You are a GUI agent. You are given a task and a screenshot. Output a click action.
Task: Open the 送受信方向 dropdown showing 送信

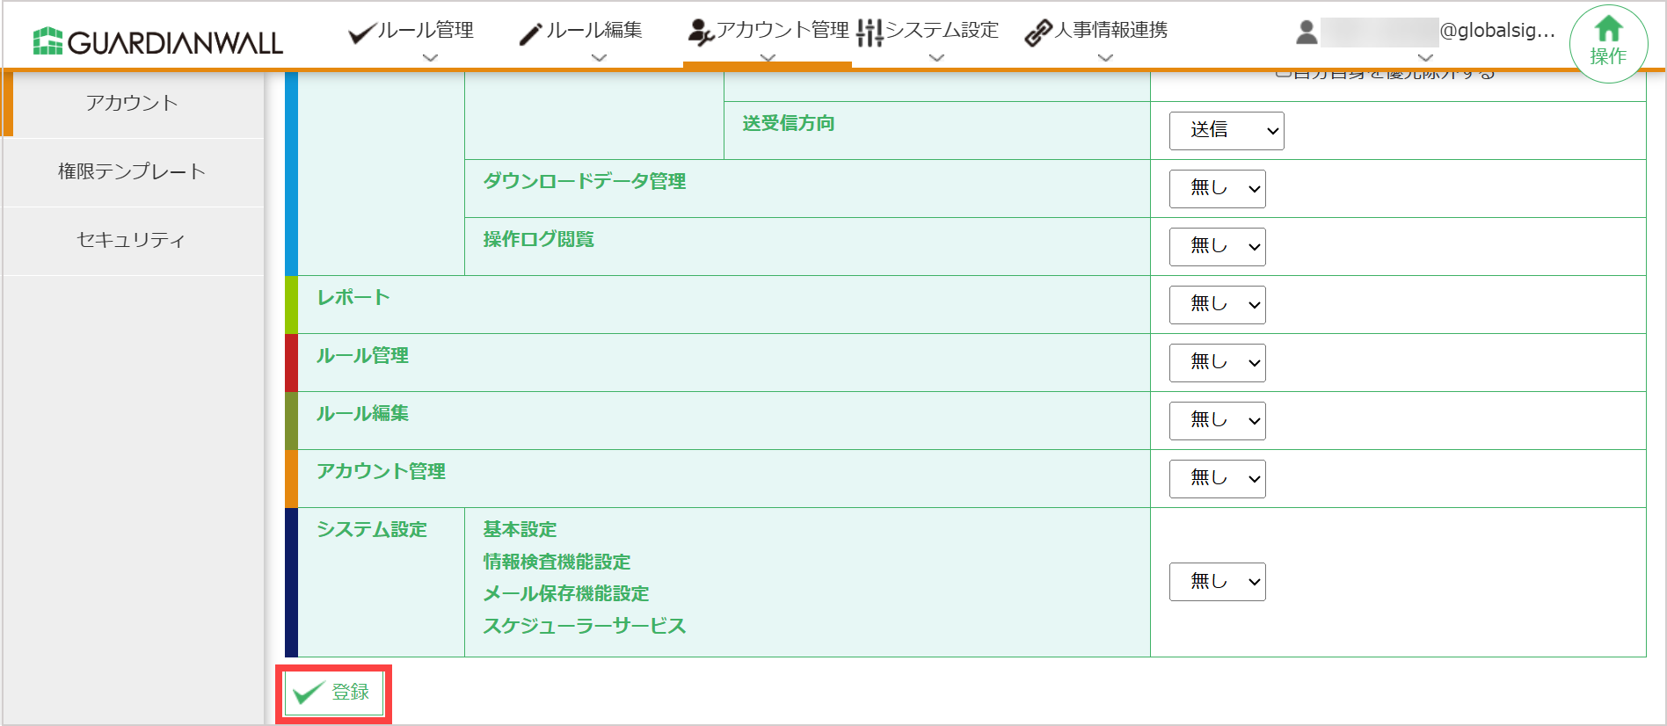[x=1227, y=131]
